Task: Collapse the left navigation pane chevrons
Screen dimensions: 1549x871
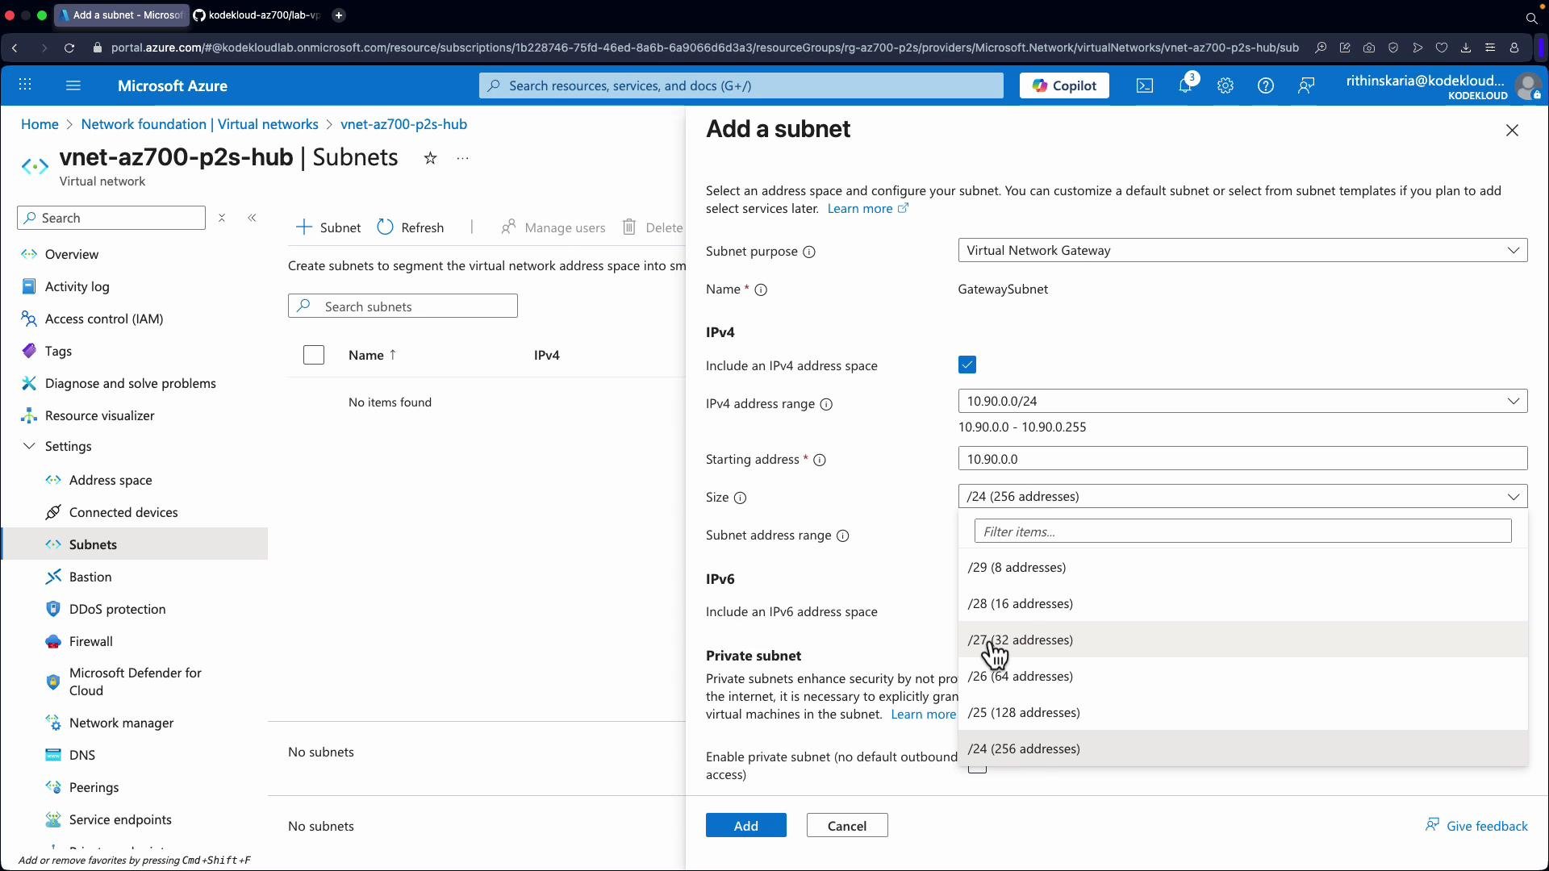Action: (x=252, y=218)
